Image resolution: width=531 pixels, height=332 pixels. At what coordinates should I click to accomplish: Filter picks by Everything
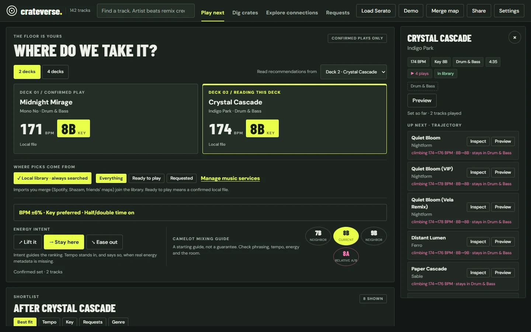[x=111, y=178]
